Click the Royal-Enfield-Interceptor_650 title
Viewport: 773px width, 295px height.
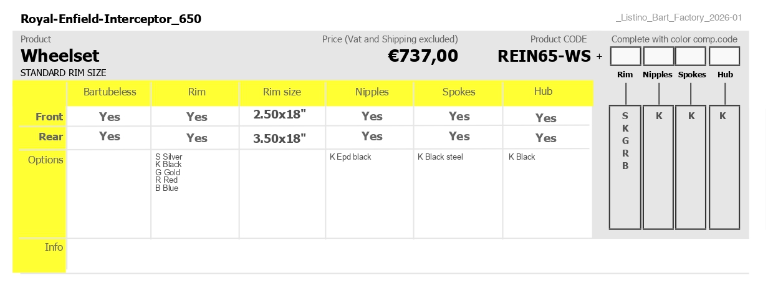[x=111, y=19]
